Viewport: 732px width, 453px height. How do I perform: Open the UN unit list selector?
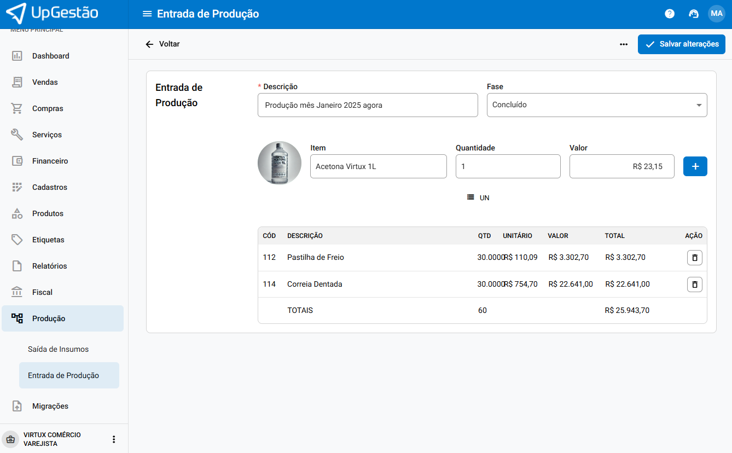coord(478,198)
